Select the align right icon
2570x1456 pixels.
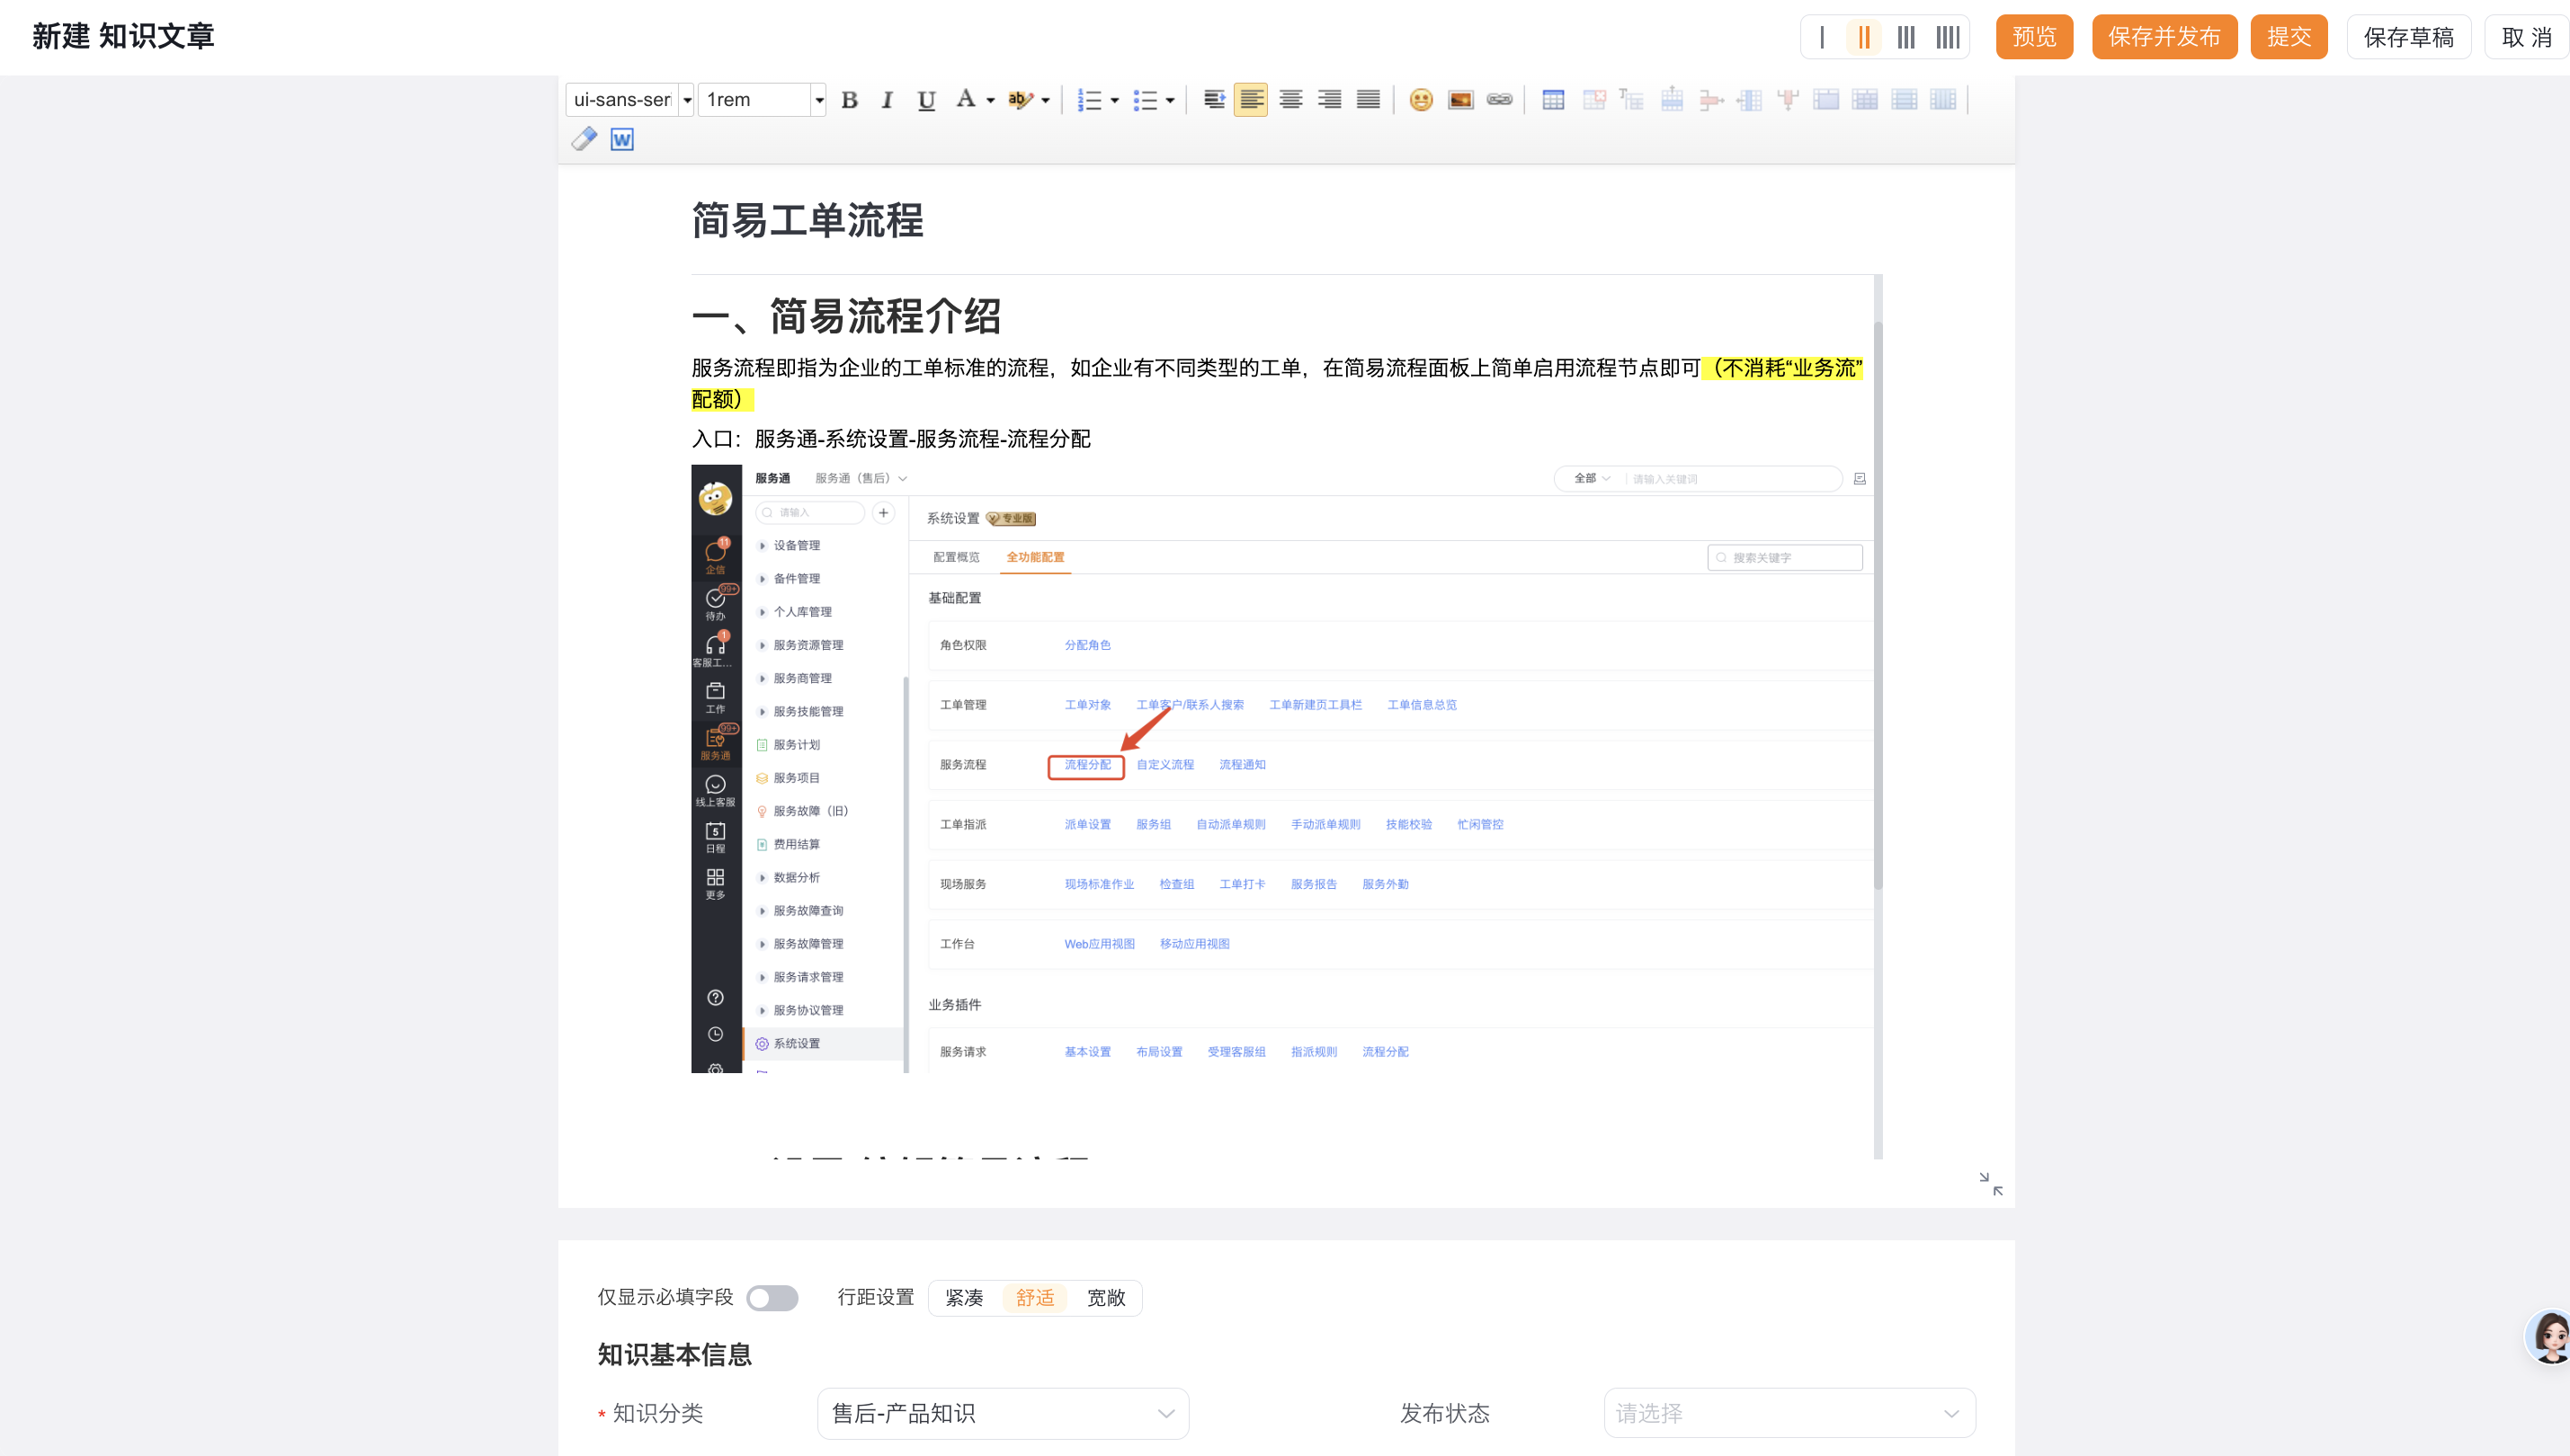1330,100
